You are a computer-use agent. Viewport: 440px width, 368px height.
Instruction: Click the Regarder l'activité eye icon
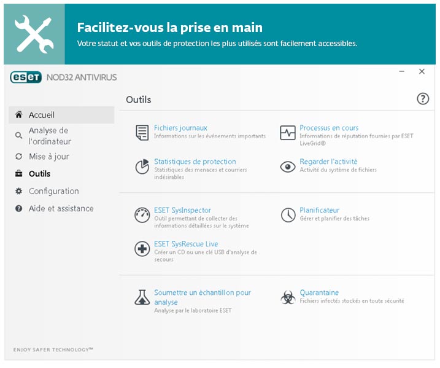tap(287, 166)
